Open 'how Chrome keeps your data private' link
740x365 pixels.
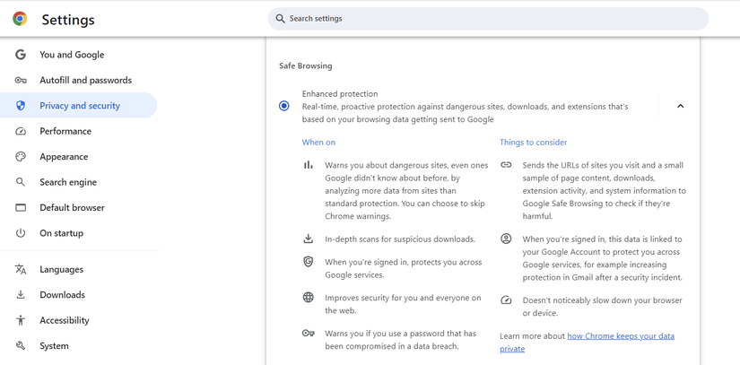click(x=620, y=336)
